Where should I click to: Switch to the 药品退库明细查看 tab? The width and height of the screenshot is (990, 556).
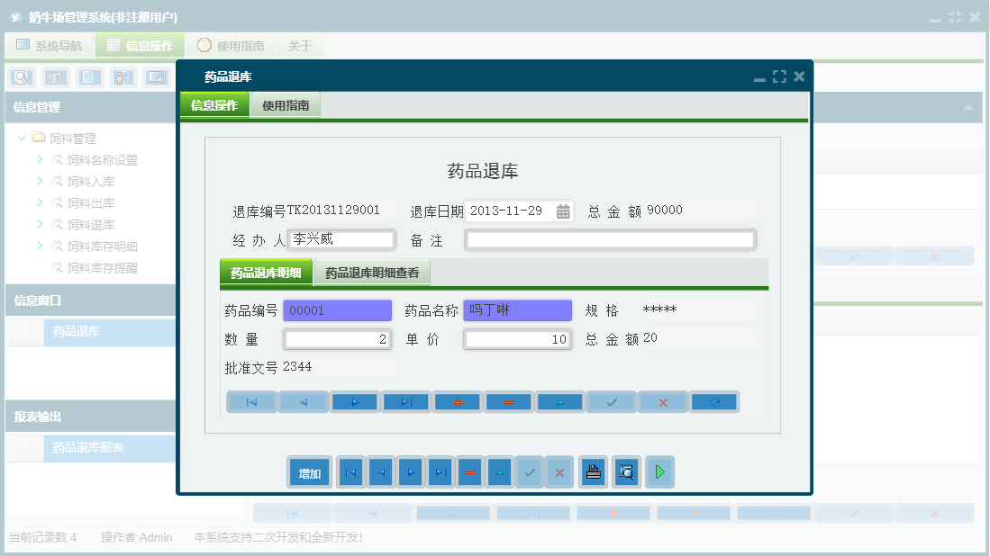tap(372, 271)
